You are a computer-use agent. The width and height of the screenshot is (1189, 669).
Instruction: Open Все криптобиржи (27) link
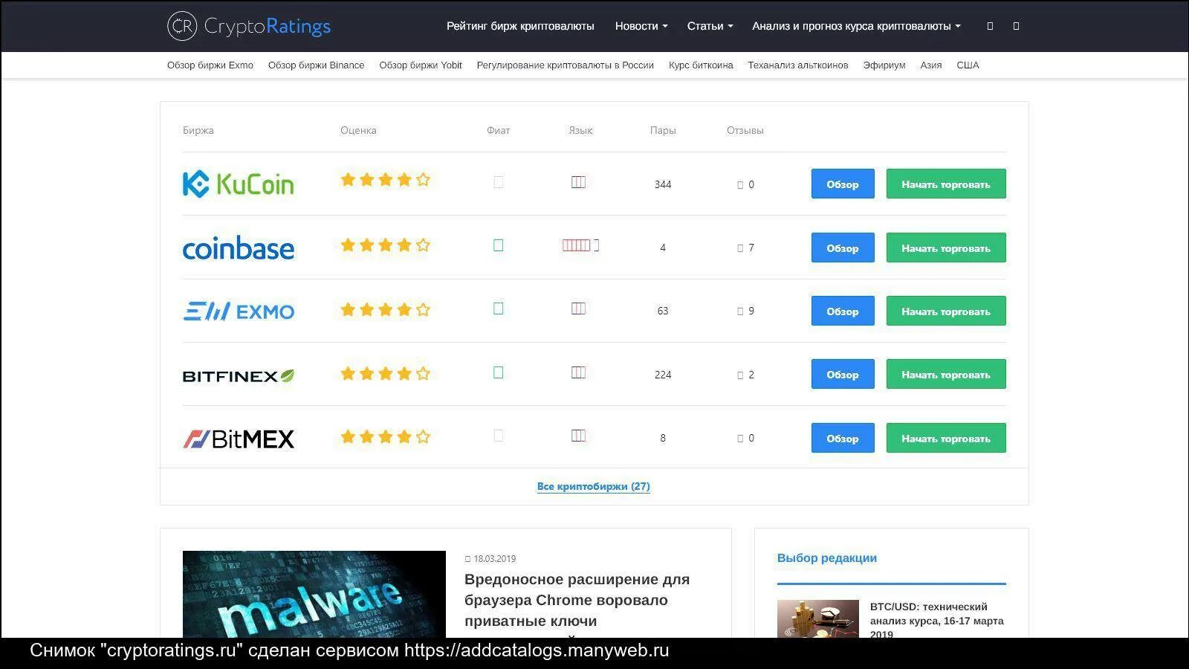pyautogui.click(x=594, y=486)
